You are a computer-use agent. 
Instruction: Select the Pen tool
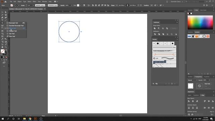(x=2, y=17)
